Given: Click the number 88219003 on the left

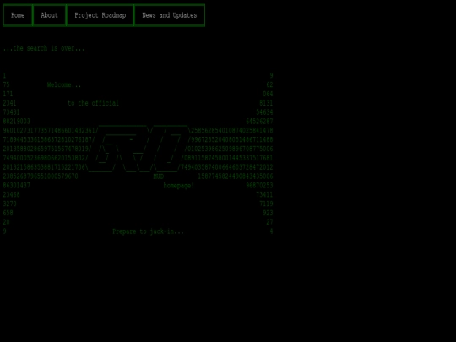Looking at the screenshot, I should pos(17,122).
